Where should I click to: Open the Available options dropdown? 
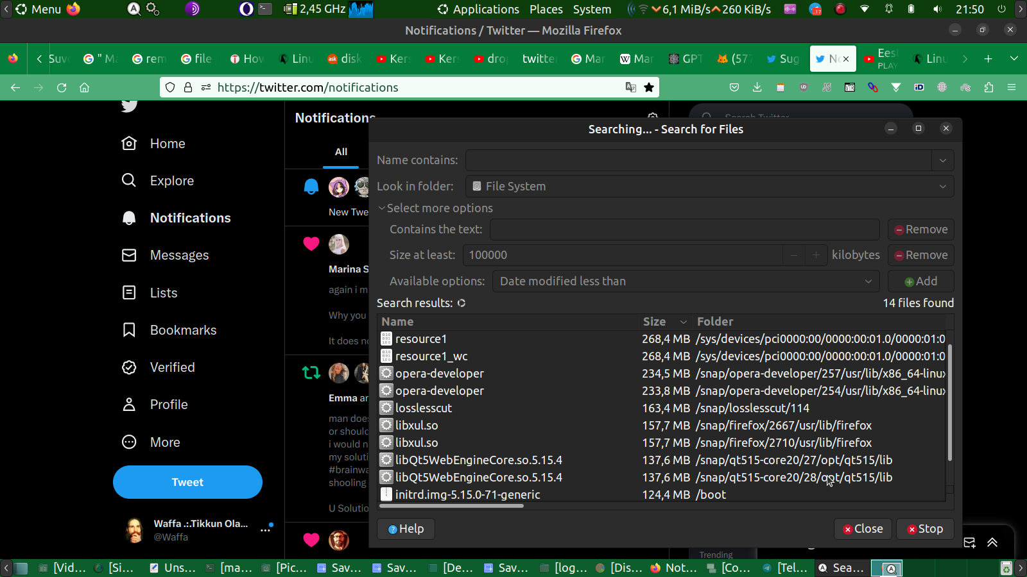coord(686,281)
